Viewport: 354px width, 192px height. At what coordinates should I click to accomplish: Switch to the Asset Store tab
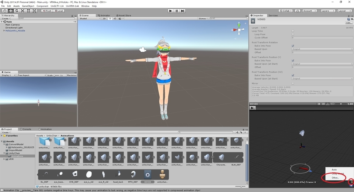pos(123,15)
